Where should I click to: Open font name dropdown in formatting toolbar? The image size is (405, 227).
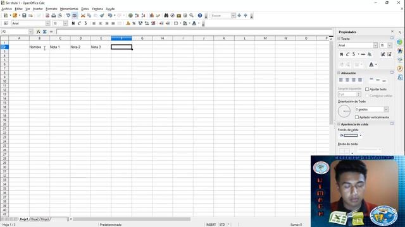pyautogui.click(x=48, y=23)
